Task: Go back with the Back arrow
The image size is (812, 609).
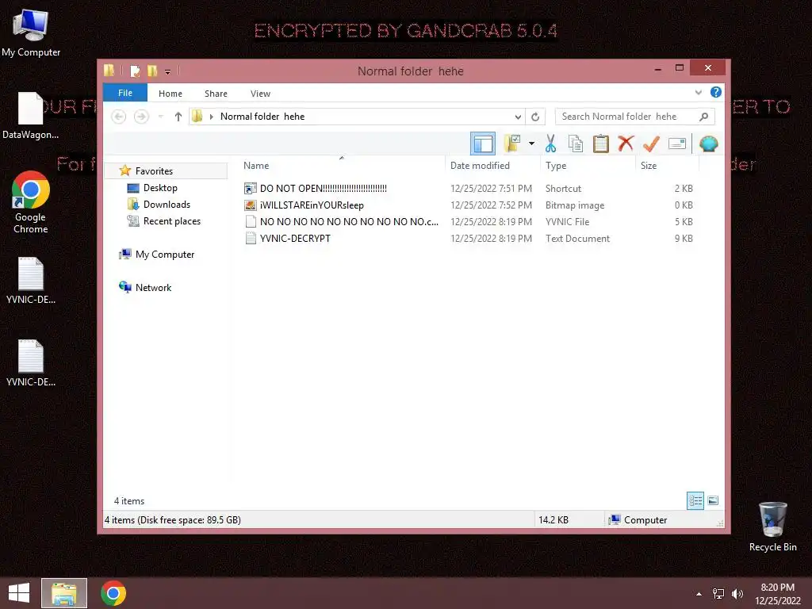Action: [119, 117]
